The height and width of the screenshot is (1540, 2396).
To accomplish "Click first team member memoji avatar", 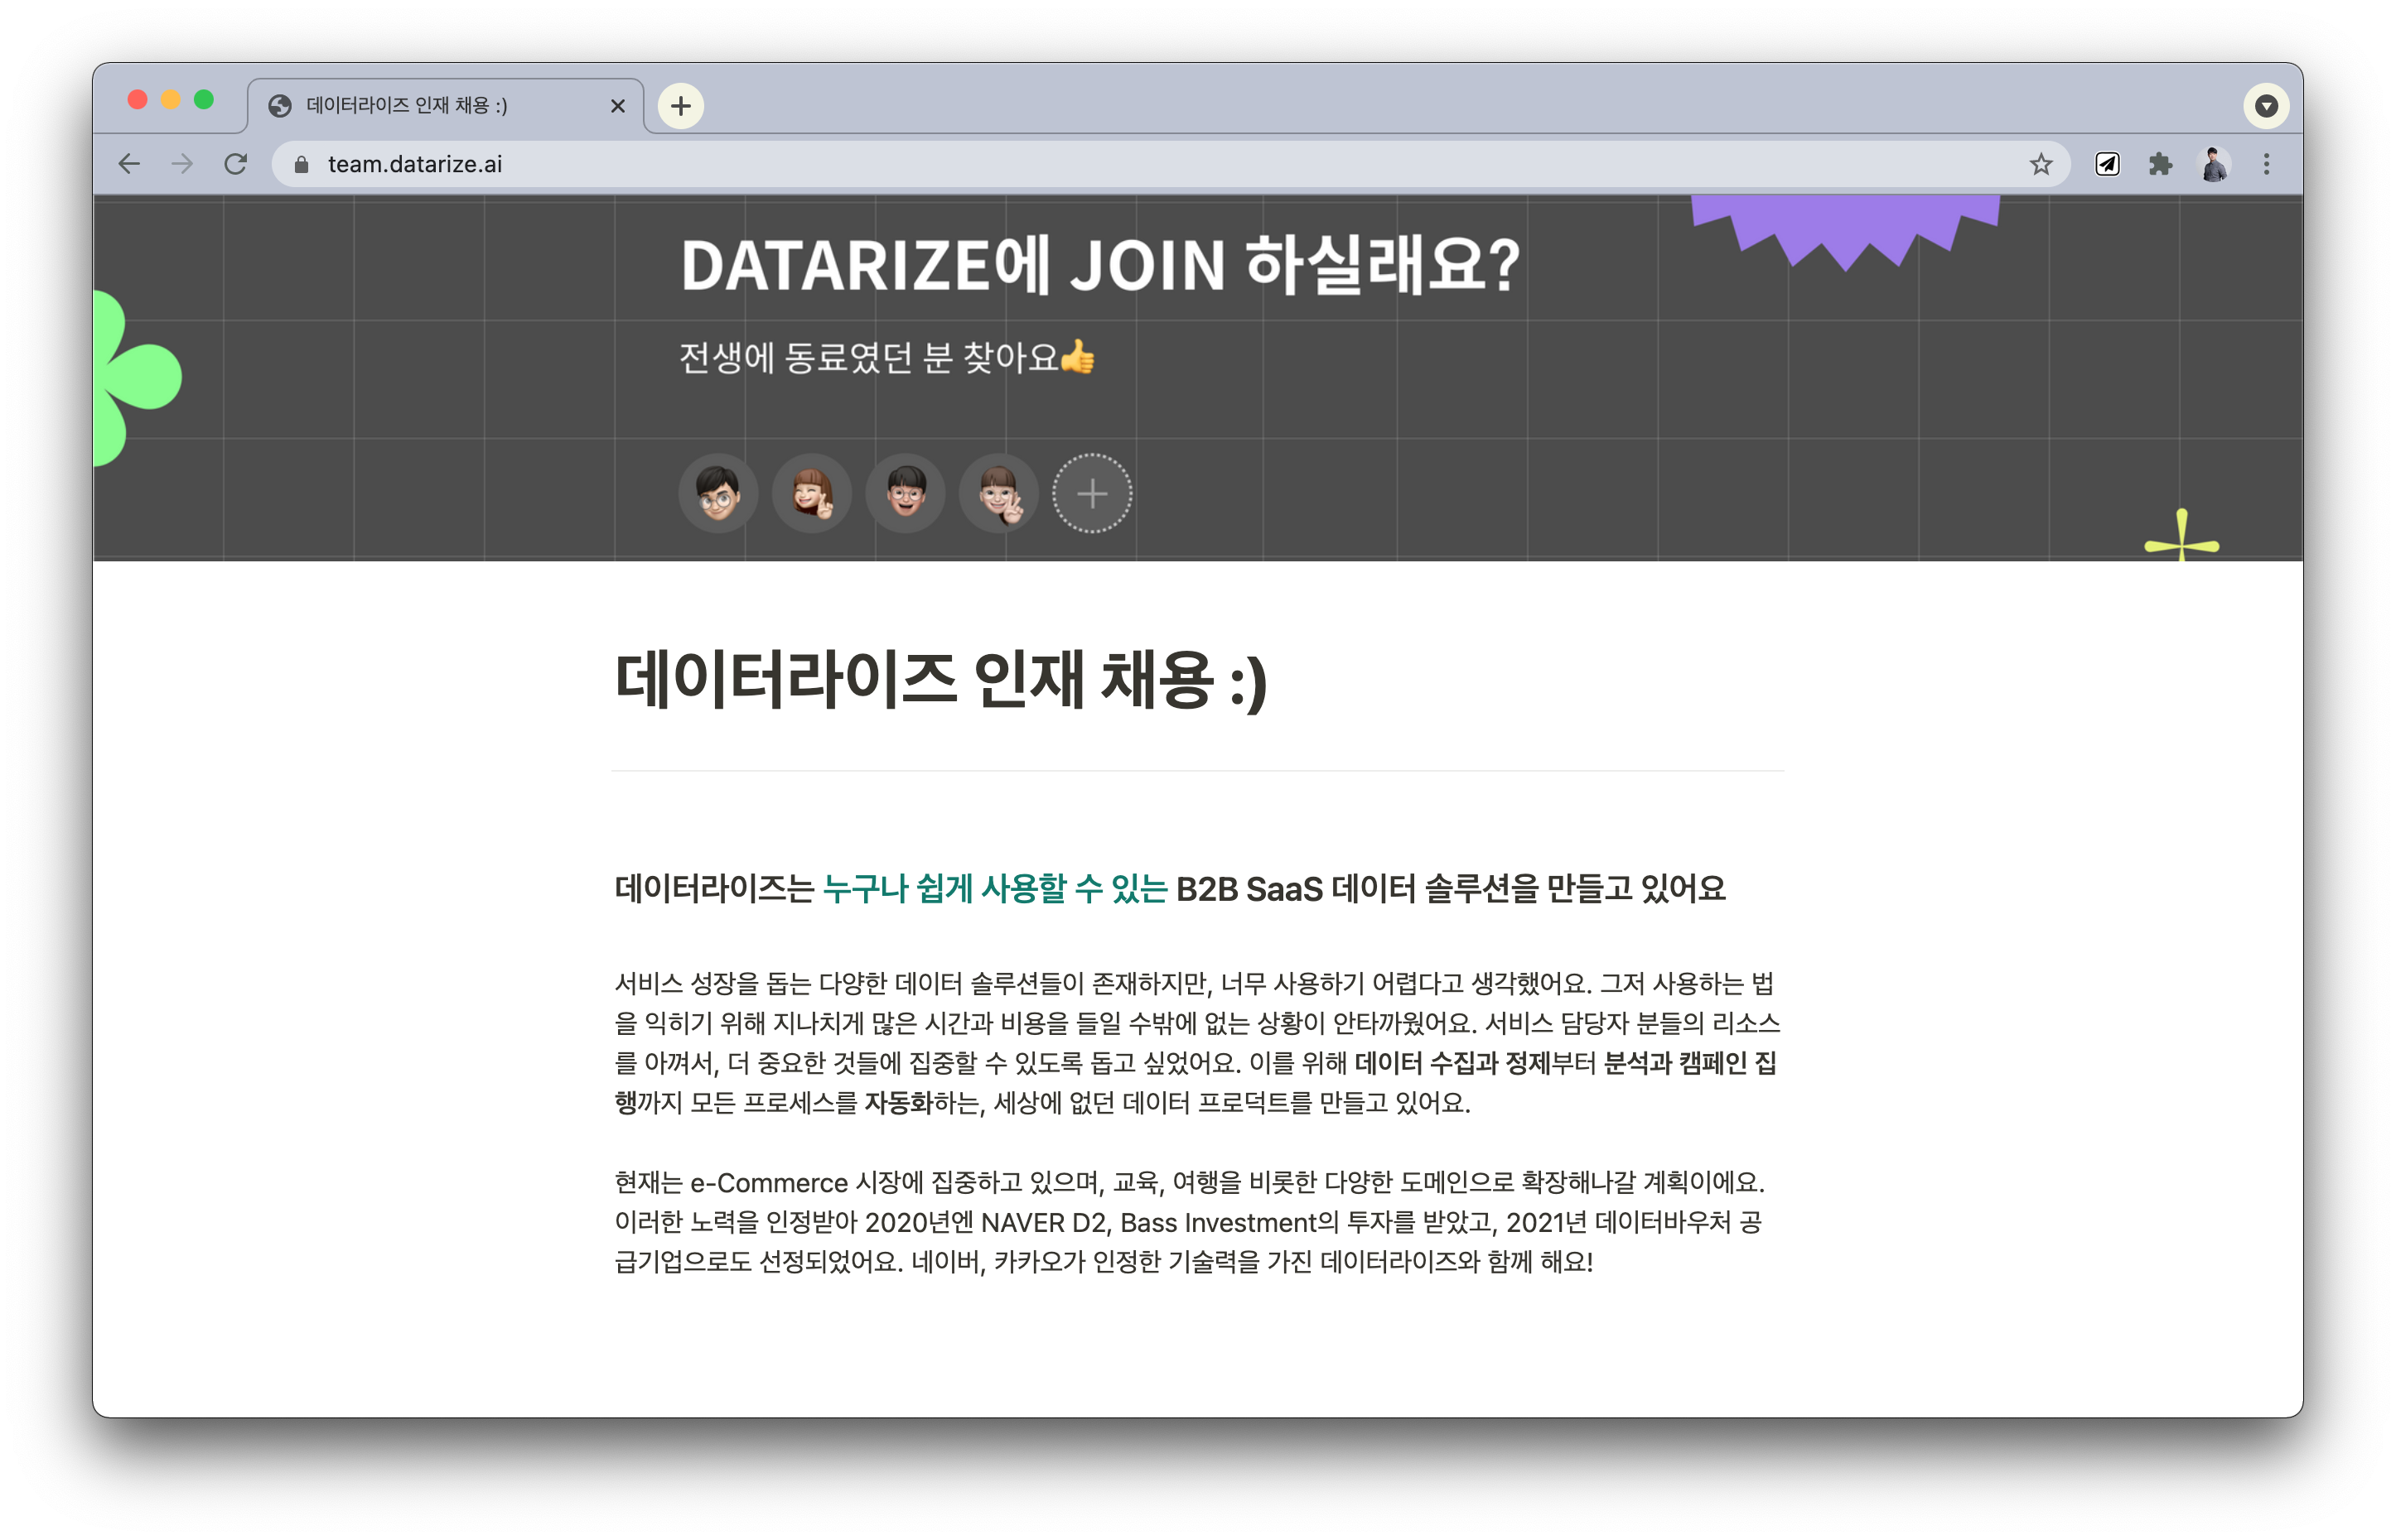I will tap(718, 493).
